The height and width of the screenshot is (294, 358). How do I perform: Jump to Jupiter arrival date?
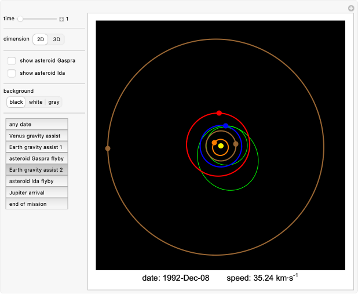[37, 192]
